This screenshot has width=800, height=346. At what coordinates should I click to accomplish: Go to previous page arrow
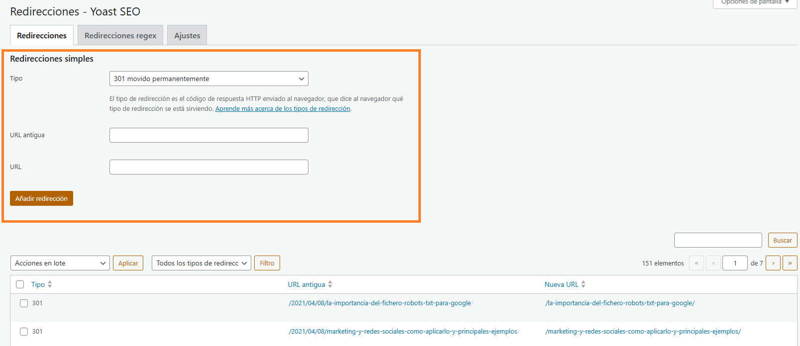(x=713, y=263)
